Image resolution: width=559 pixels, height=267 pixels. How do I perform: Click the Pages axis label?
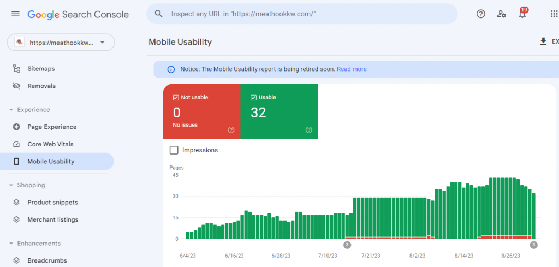pyautogui.click(x=176, y=168)
